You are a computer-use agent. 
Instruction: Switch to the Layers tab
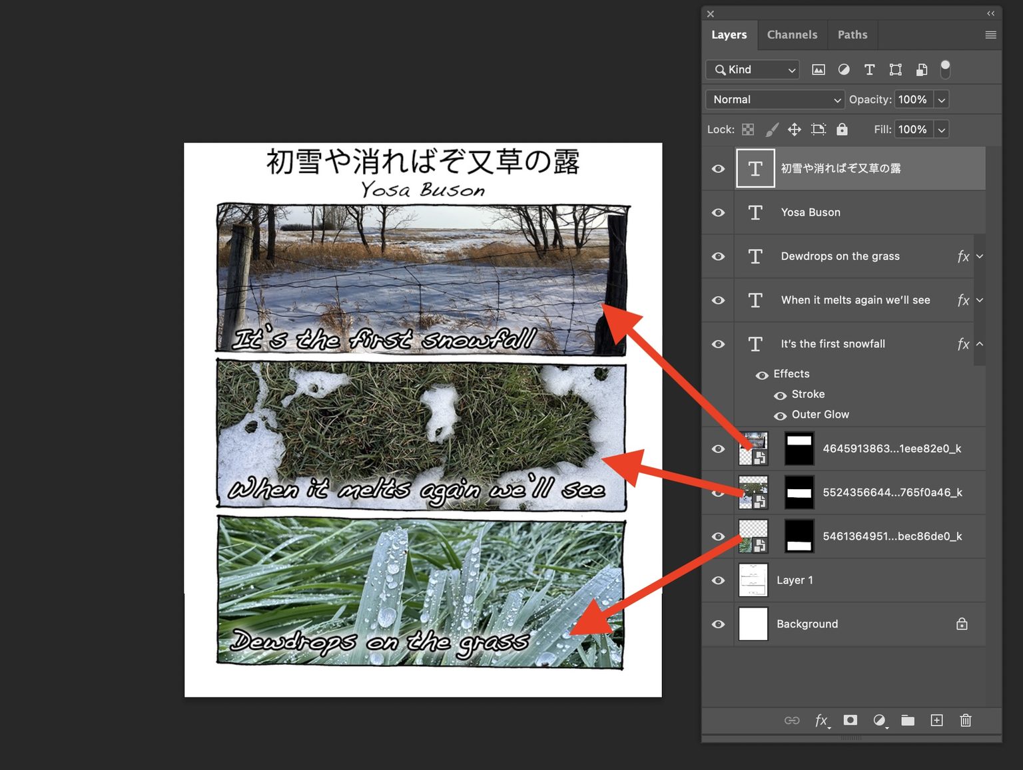tap(729, 35)
